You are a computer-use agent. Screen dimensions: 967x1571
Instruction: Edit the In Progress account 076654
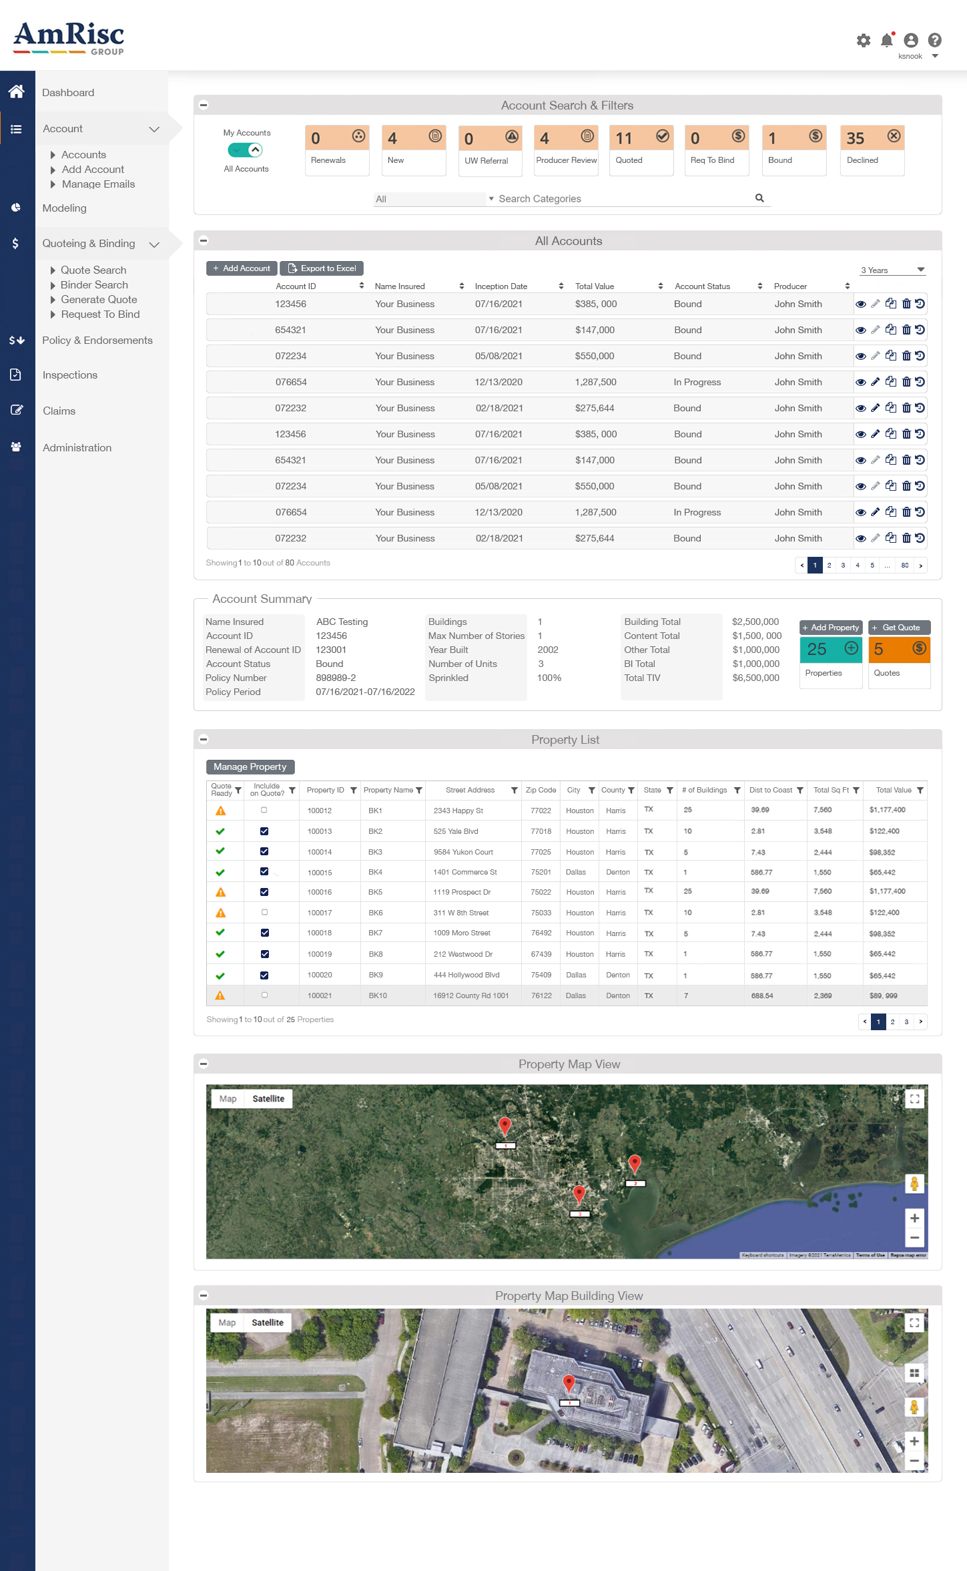coord(876,382)
